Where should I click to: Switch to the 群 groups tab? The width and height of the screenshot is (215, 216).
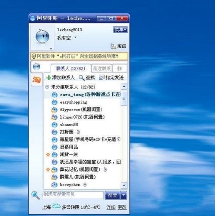point(119,68)
